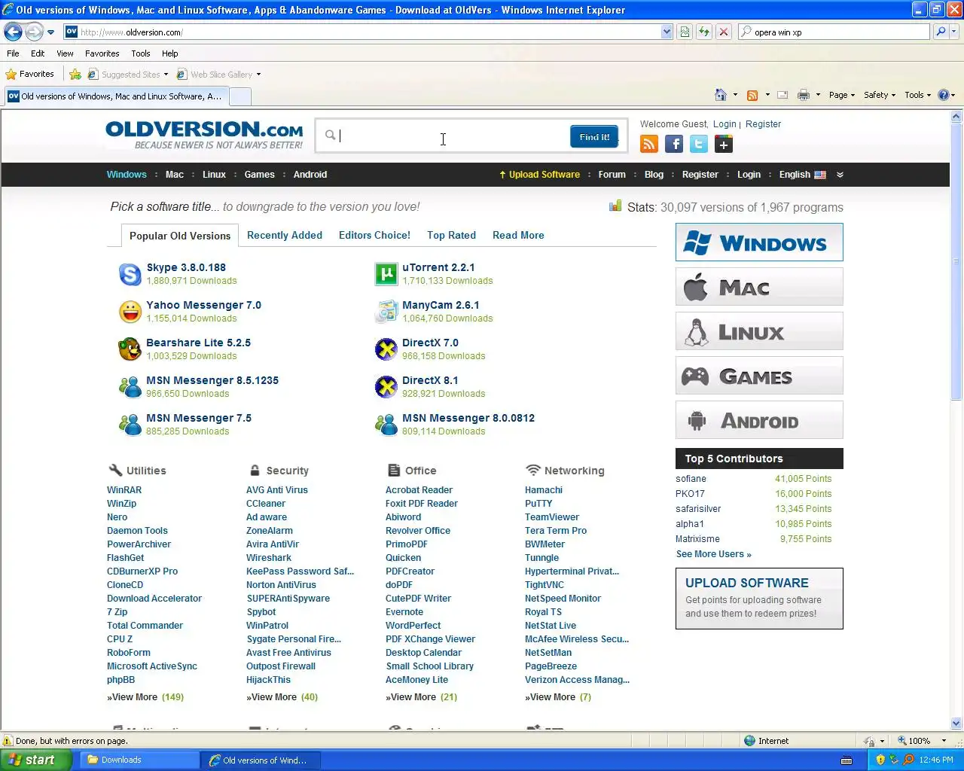Switch to the Top Rated tab
This screenshot has width=964, height=771.
451,235
